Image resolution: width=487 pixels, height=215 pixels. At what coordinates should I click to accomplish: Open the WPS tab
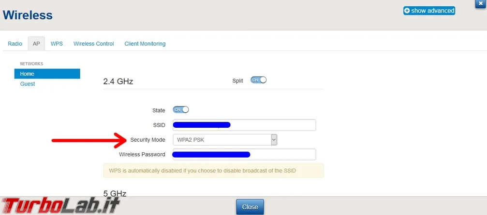pyautogui.click(x=57, y=44)
